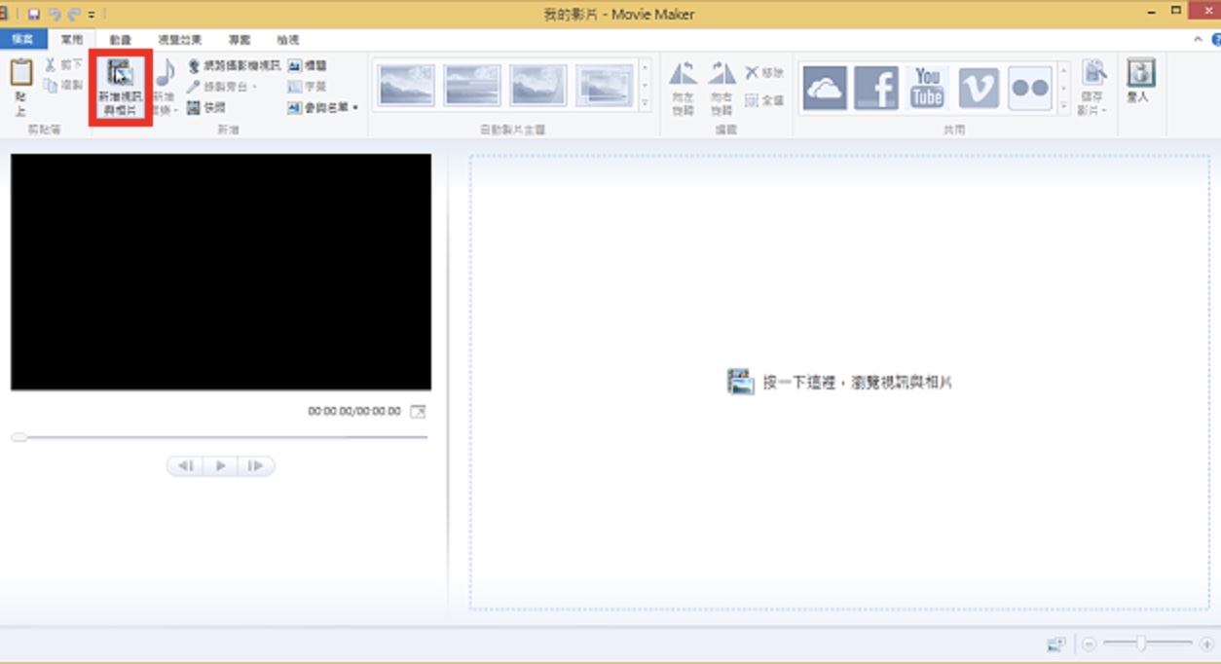Open the View ribbon tab
The image size is (1221, 664).
[x=288, y=40]
